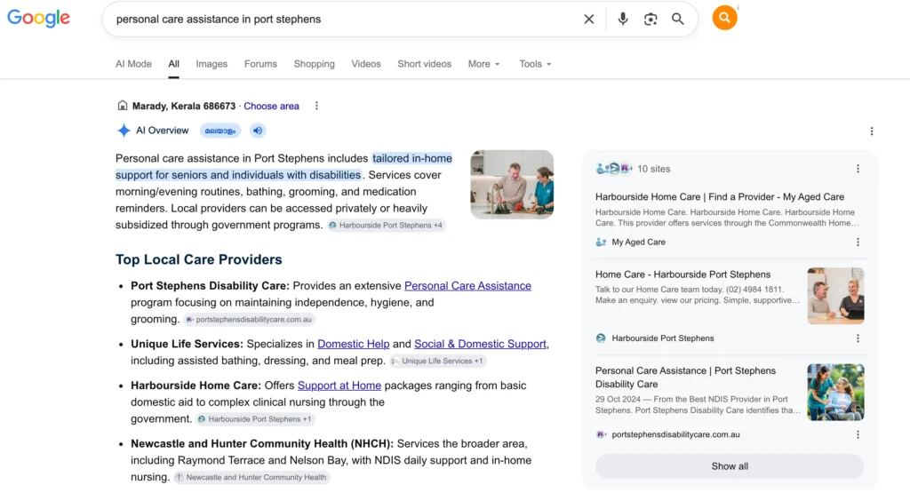
Task: Click the Show all button
Action: pyautogui.click(x=730, y=466)
